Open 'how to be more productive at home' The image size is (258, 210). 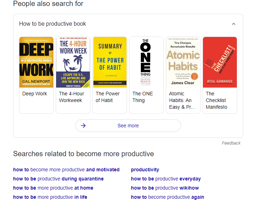(x=53, y=188)
